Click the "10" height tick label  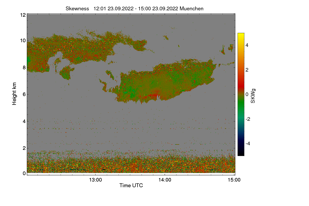pos(23,40)
